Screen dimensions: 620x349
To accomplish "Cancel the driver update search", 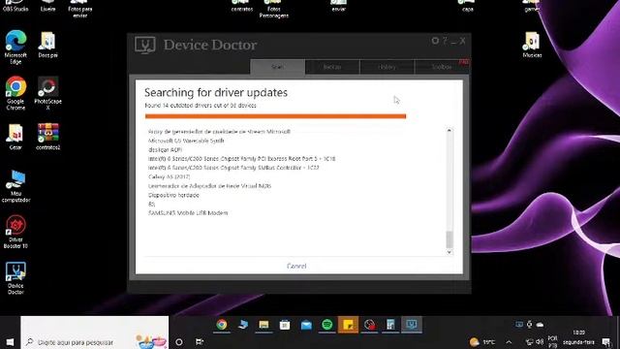I will (296, 266).
